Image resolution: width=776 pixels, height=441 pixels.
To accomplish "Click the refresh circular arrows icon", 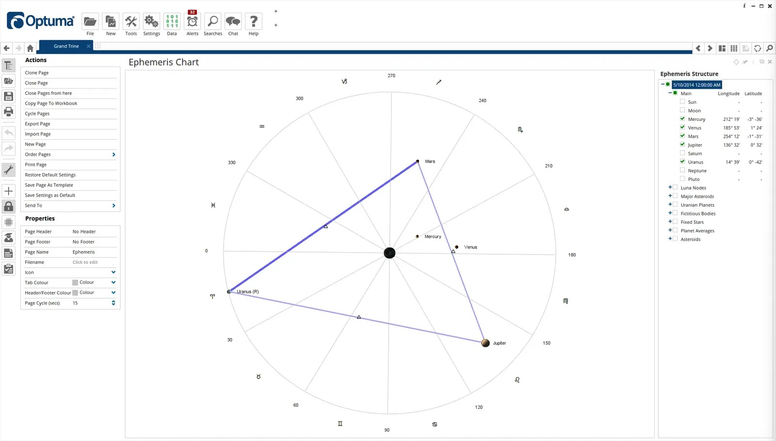I will click(x=758, y=48).
